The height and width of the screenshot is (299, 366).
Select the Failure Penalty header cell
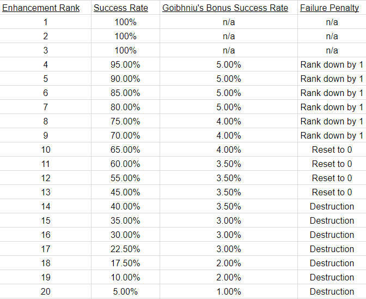pos(332,8)
